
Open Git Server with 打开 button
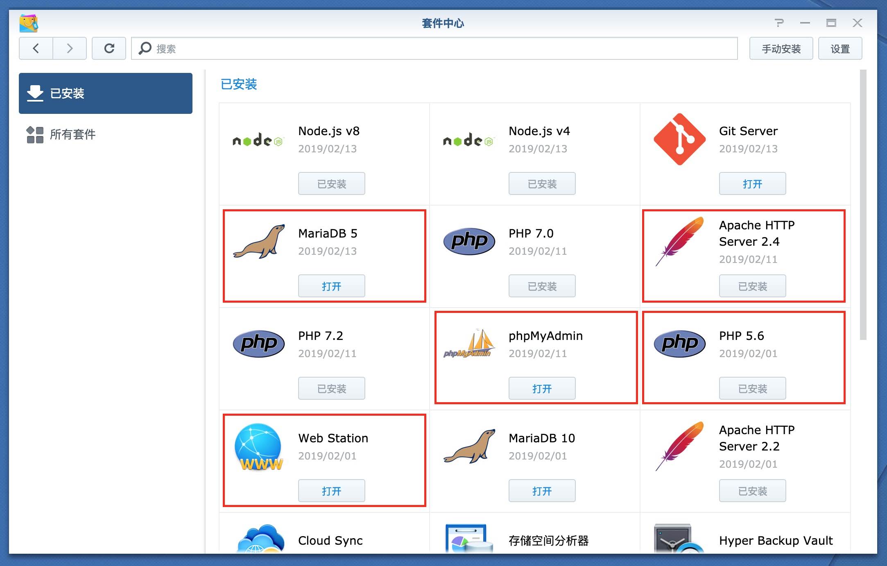coord(753,183)
